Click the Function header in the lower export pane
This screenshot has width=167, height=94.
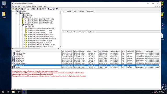(82, 32)
